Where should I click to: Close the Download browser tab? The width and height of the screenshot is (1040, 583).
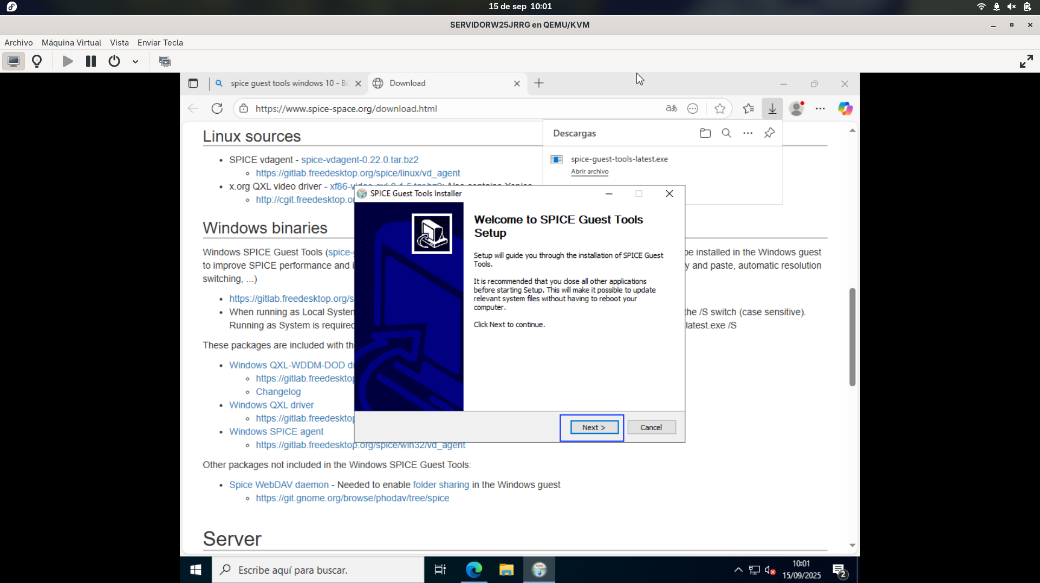(517, 83)
